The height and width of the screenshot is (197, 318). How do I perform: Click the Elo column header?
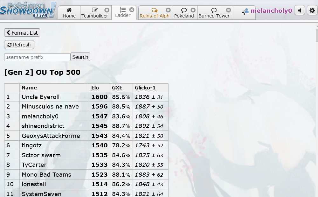(95, 88)
